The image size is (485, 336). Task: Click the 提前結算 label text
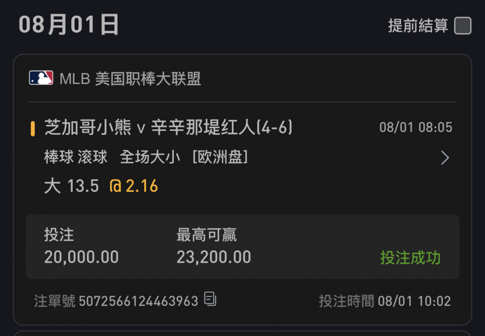418,26
